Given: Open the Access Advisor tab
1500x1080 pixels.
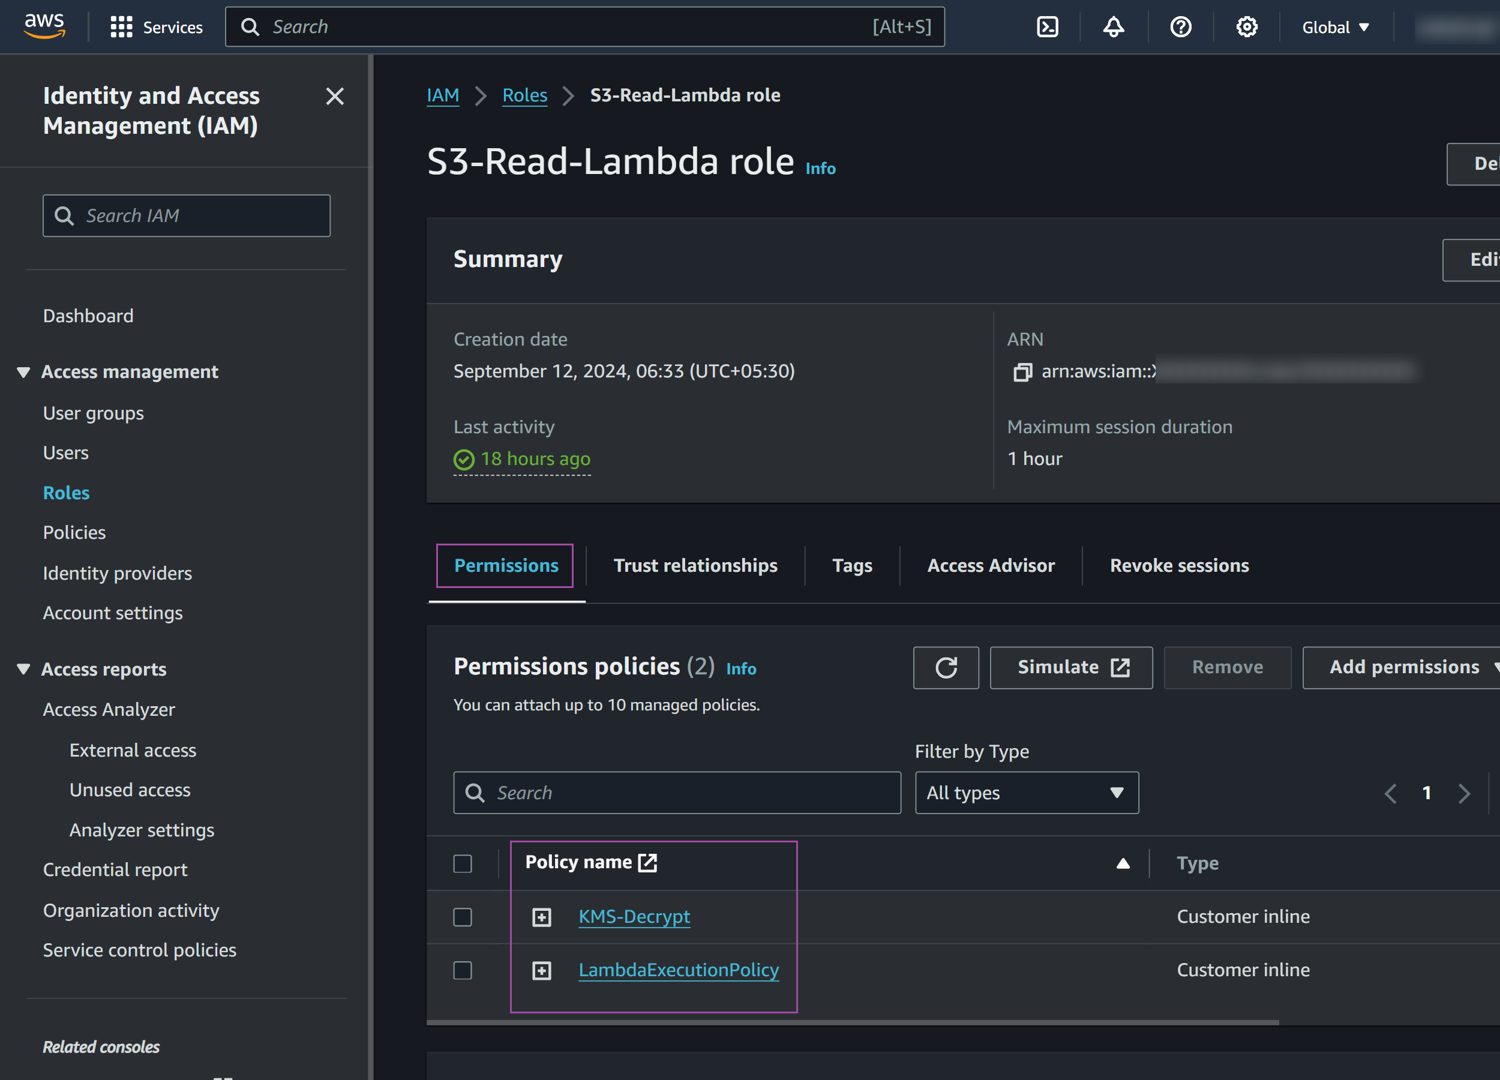Looking at the screenshot, I should point(990,565).
